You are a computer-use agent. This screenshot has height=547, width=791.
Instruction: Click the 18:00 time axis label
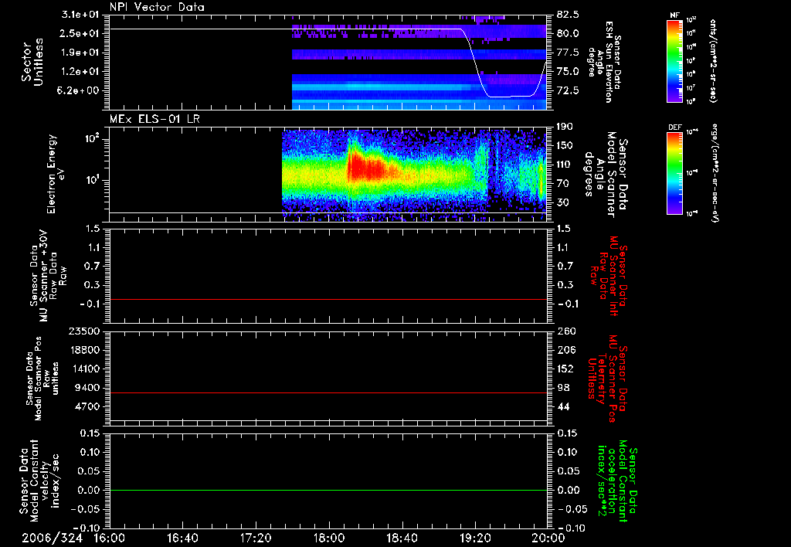click(x=329, y=538)
